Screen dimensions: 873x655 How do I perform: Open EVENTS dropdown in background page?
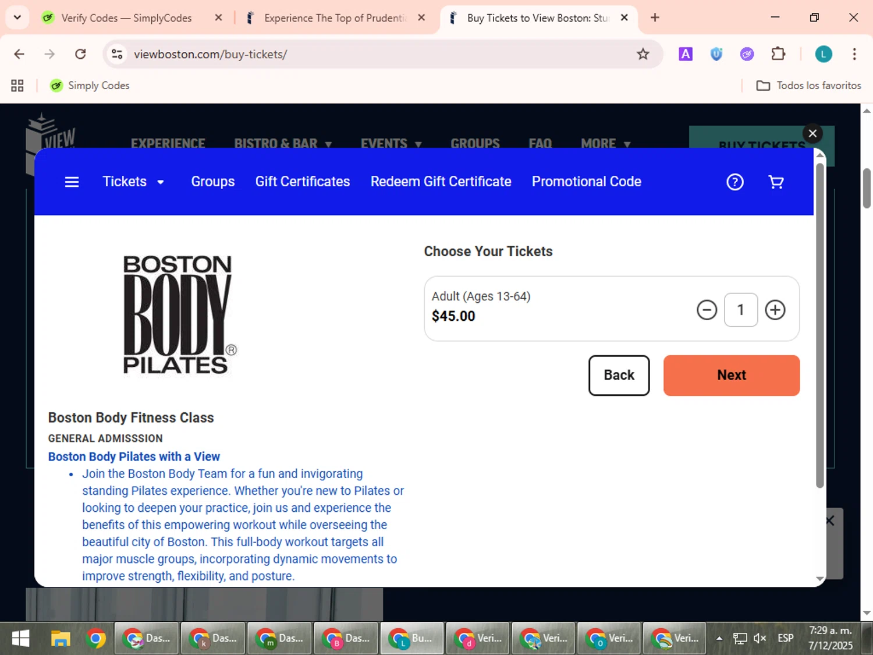391,143
